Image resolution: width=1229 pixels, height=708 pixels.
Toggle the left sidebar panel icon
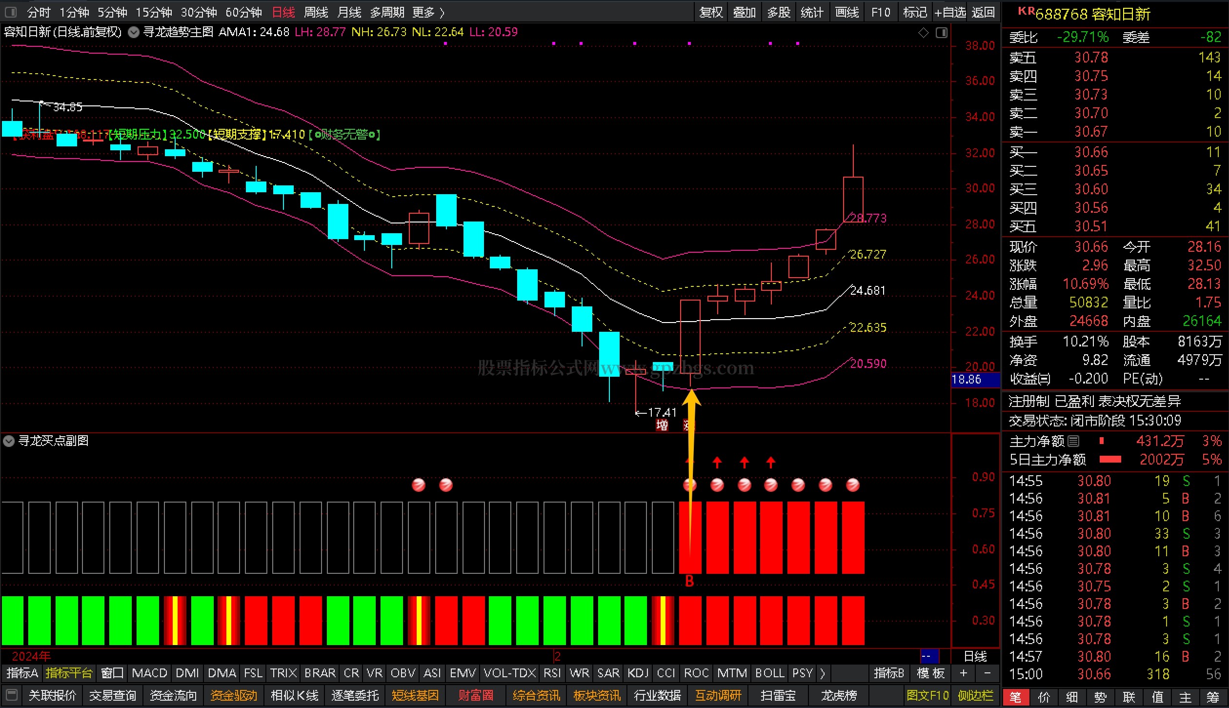(10, 12)
